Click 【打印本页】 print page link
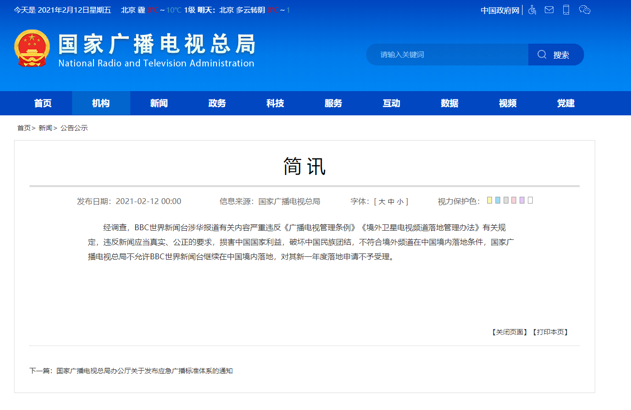 (x=550, y=332)
